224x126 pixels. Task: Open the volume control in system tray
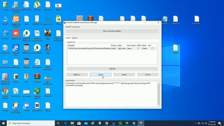pos(206,123)
